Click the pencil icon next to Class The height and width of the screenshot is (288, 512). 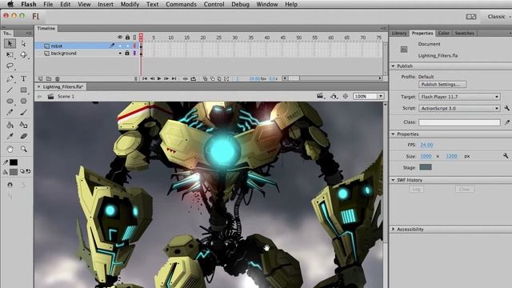(x=506, y=122)
